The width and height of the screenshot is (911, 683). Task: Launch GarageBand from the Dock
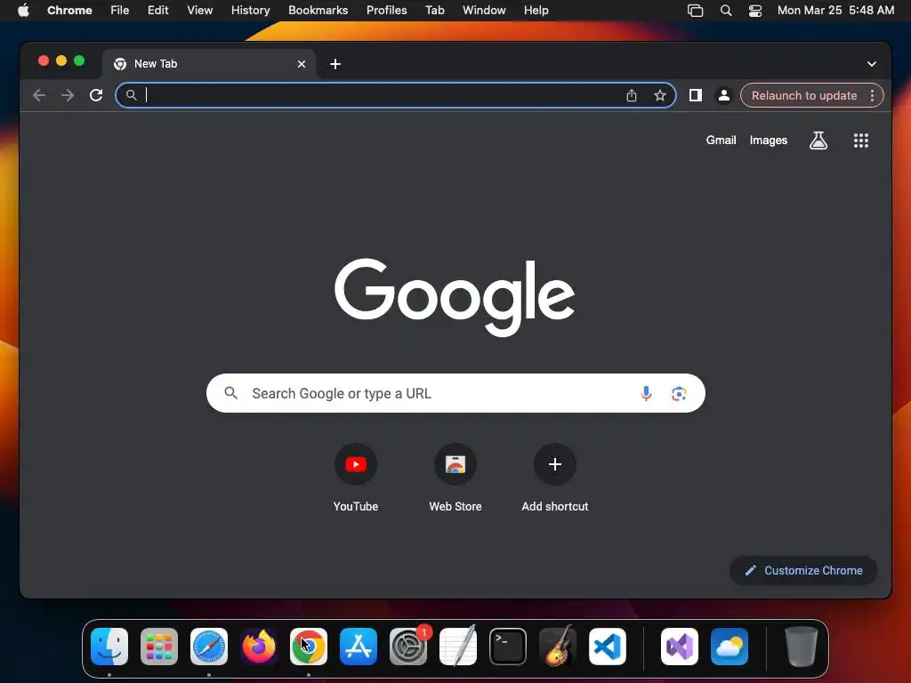point(558,647)
